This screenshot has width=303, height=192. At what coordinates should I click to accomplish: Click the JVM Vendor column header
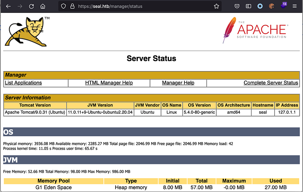pyautogui.click(x=147, y=105)
